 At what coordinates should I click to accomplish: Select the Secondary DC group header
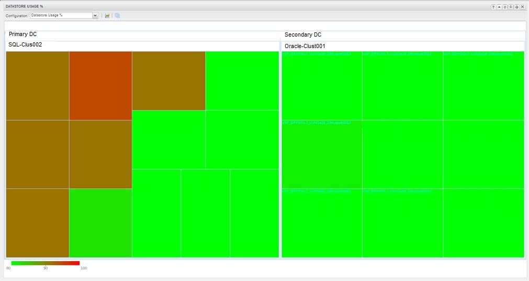click(302, 35)
